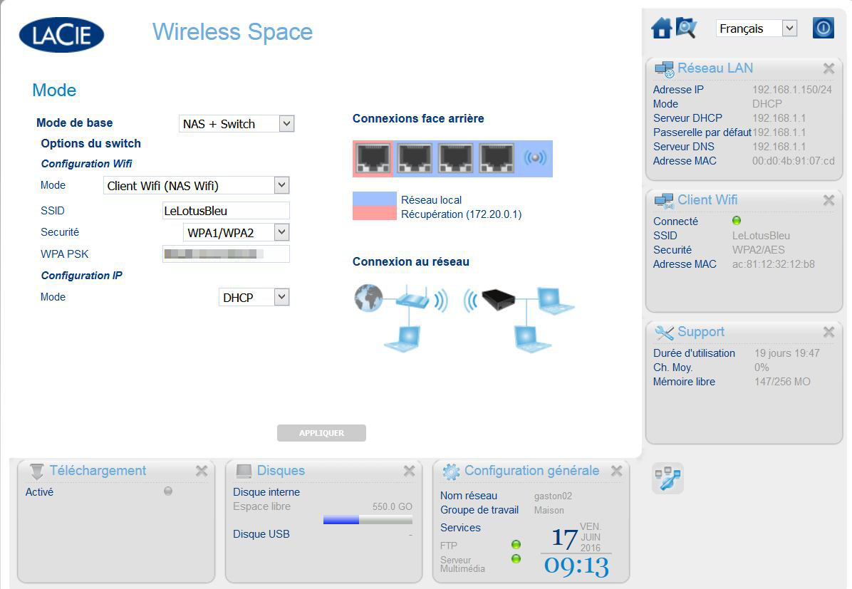Click the blue power/logout icon
852x589 pixels.
point(824,28)
